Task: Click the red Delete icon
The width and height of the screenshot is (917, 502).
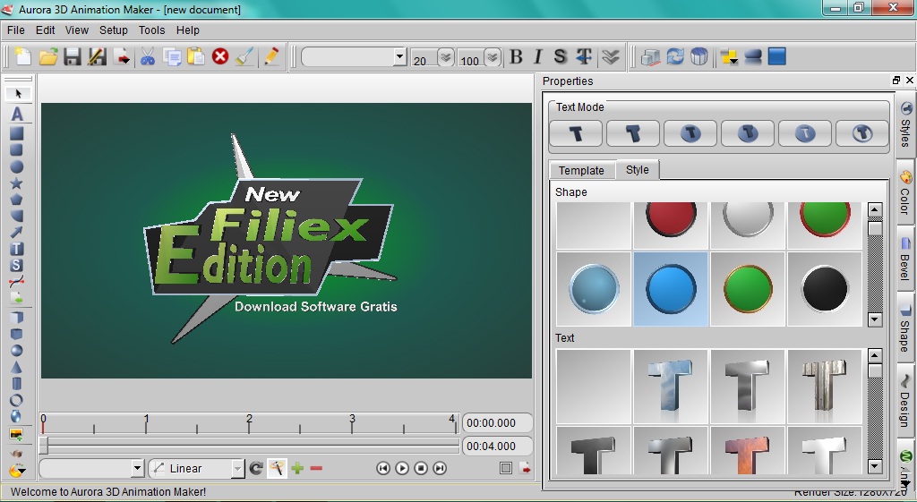Action: click(220, 56)
